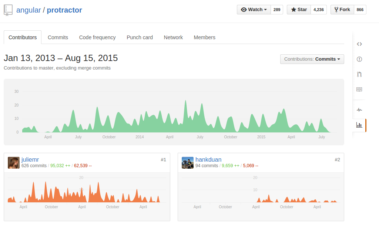The width and height of the screenshot is (379, 226).
Task: Open the Wiki book icon in sidebar
Action: (x=359, y=90)
